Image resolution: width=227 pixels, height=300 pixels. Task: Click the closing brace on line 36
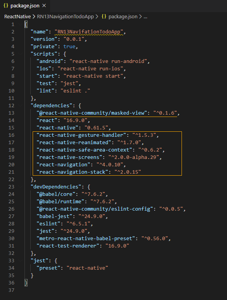(x=26, y=283)
